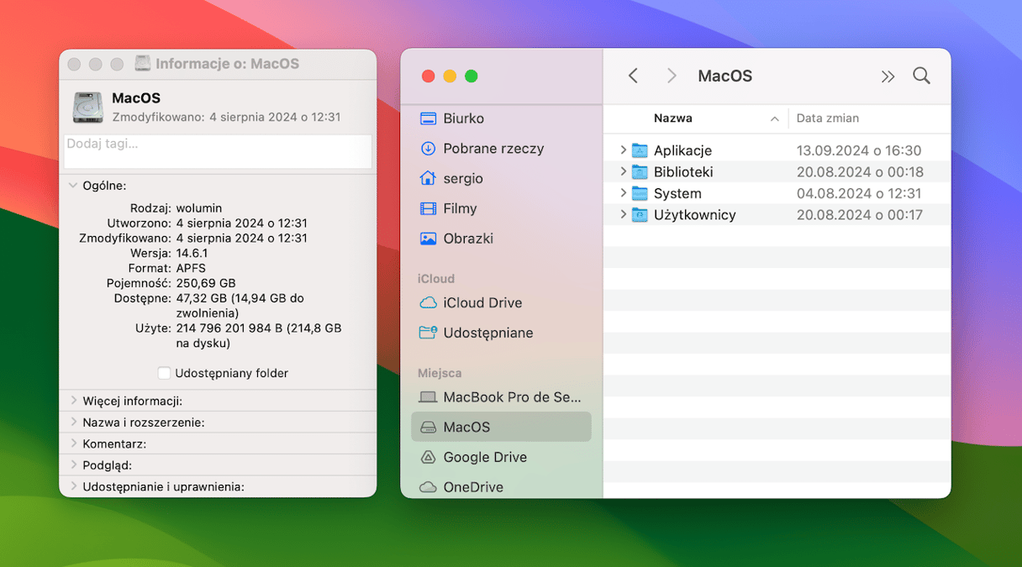Open Biurko in the Finder sidebar
The height and width of the screenshot is (567, 1022).
(x=464, y=118)
